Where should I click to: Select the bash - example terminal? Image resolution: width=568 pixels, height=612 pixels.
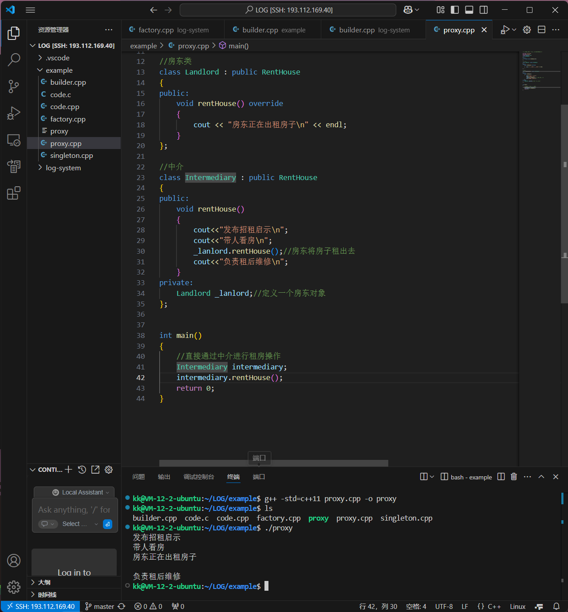(x=466, y=477)
